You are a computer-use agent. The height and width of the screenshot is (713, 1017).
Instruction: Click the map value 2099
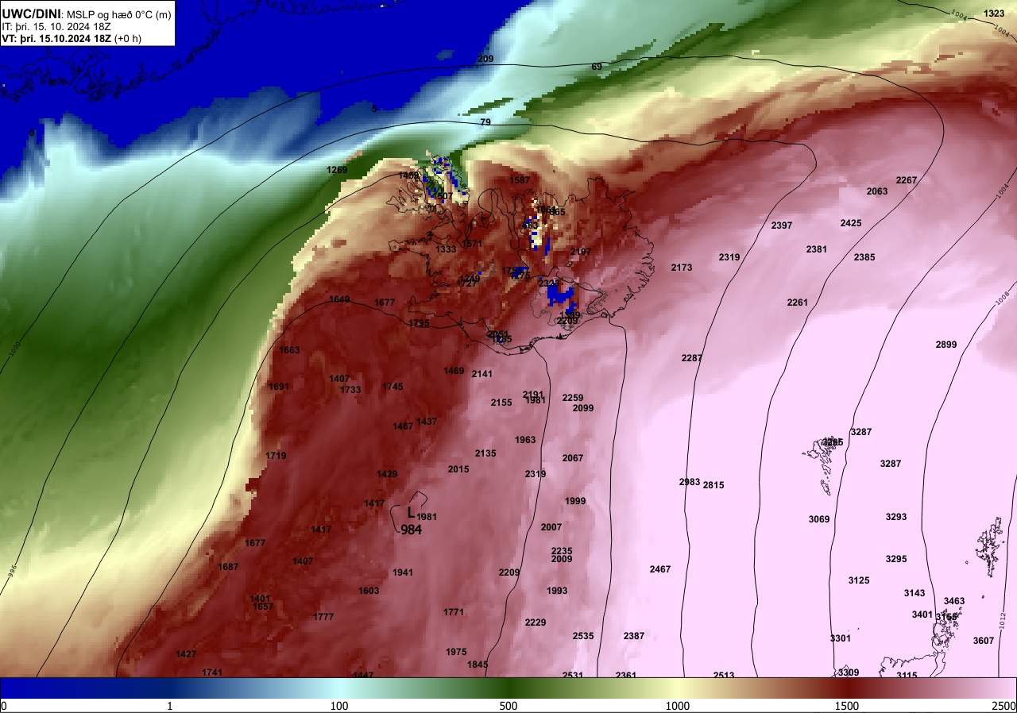pos(583,408)
